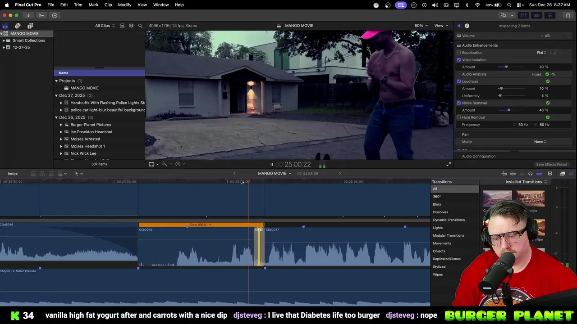
Task: Open the Info inspector icon
Action: pyautogui.click(x=467, y=26)
